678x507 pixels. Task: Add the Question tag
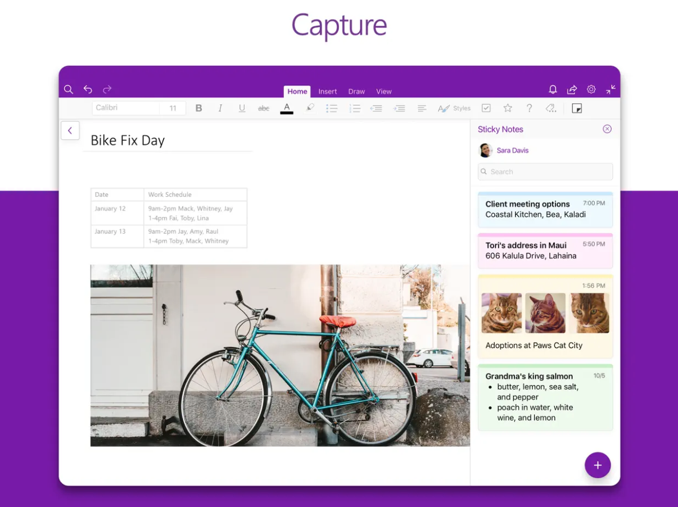coord(529,108)
